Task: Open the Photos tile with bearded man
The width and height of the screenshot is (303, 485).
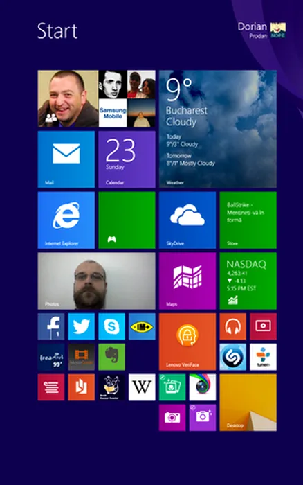Action: pyautogui.click(x=96, y=281)
